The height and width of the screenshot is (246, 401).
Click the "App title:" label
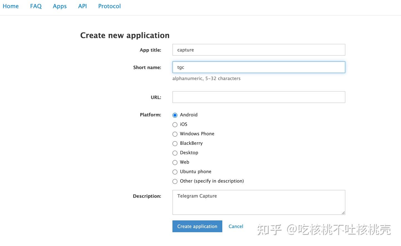150,50
